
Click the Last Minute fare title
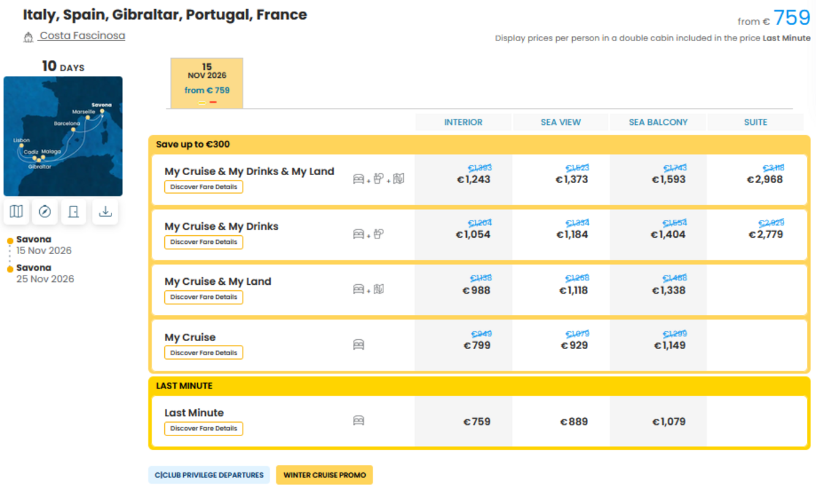[194, 413]
